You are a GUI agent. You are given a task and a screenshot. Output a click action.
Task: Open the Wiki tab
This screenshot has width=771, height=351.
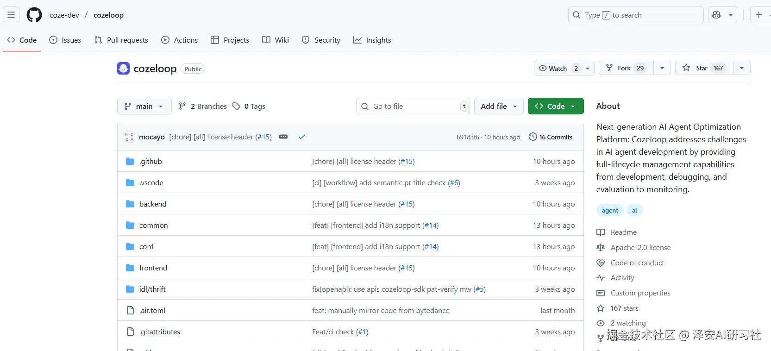276,40
